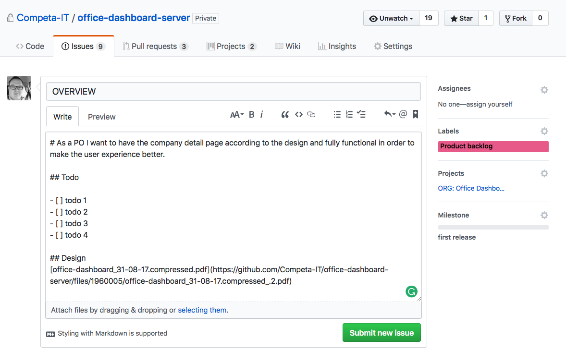Click the 'assign yourself' link
566x363 pixels.
(489, 104)
